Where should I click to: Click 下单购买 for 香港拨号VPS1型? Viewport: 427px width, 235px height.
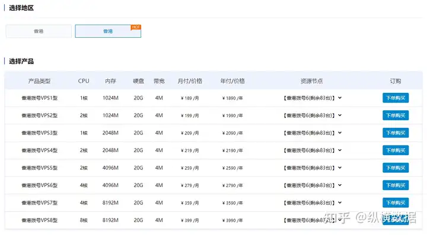(396, 98)
